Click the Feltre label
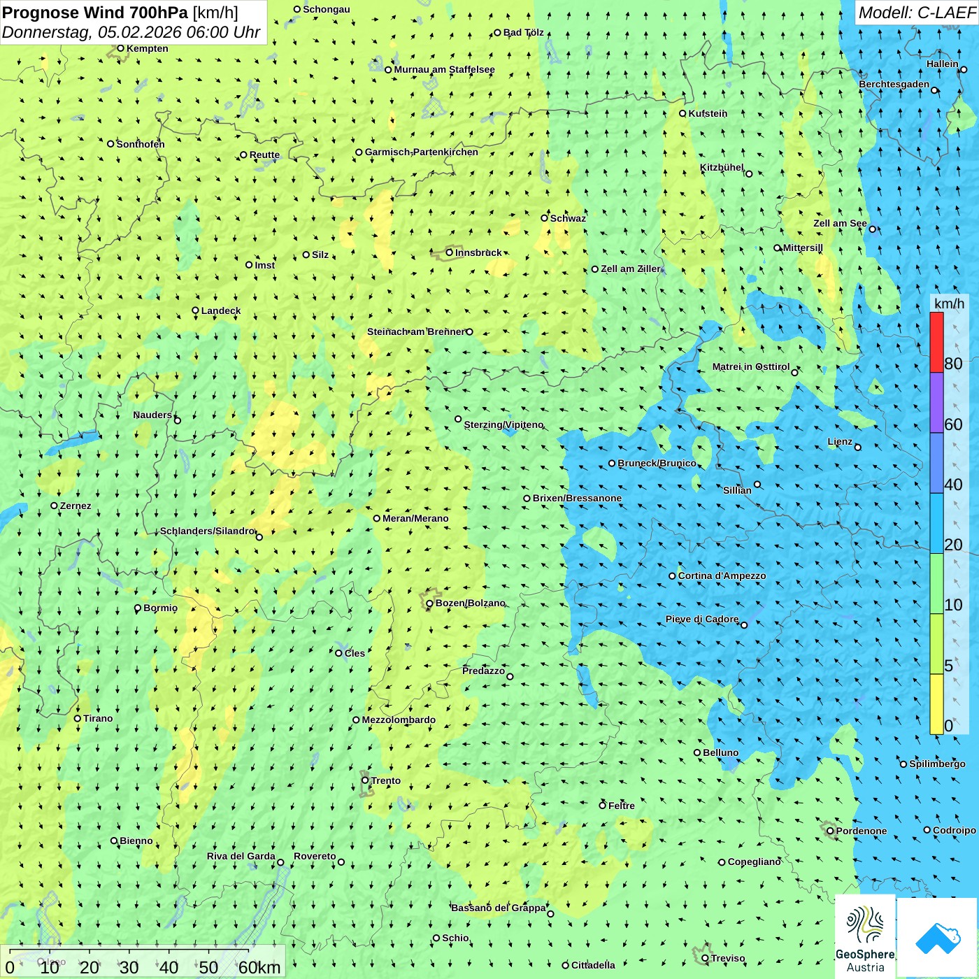The height and width of the screenshot is (979, 979). click(x=622, y=806)
